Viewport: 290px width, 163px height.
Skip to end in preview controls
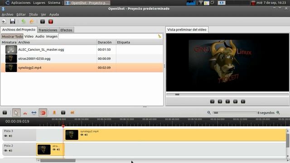pyautogui.click(x=243, y=101)
